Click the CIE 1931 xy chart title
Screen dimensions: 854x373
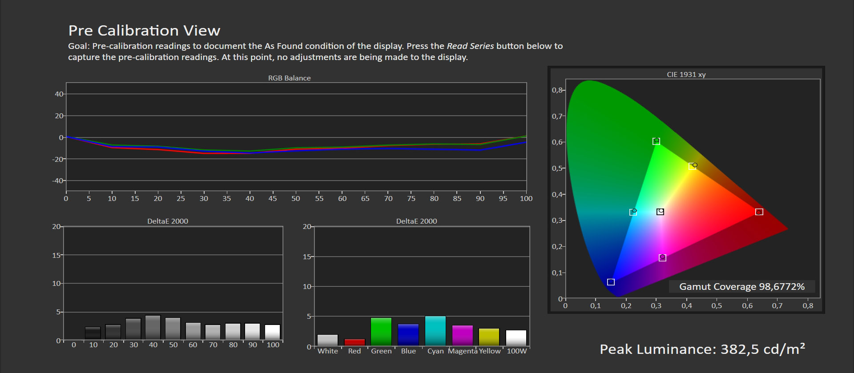(x=686, y=74)
